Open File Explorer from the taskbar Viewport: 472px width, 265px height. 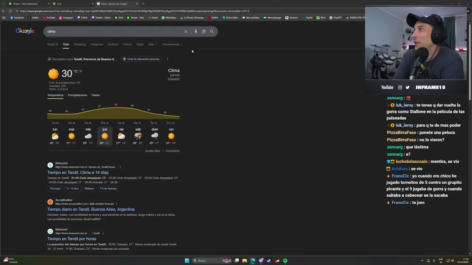point(244,261)
